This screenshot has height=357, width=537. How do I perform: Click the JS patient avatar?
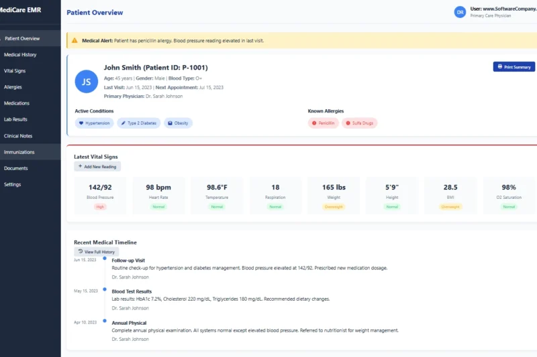87,82
